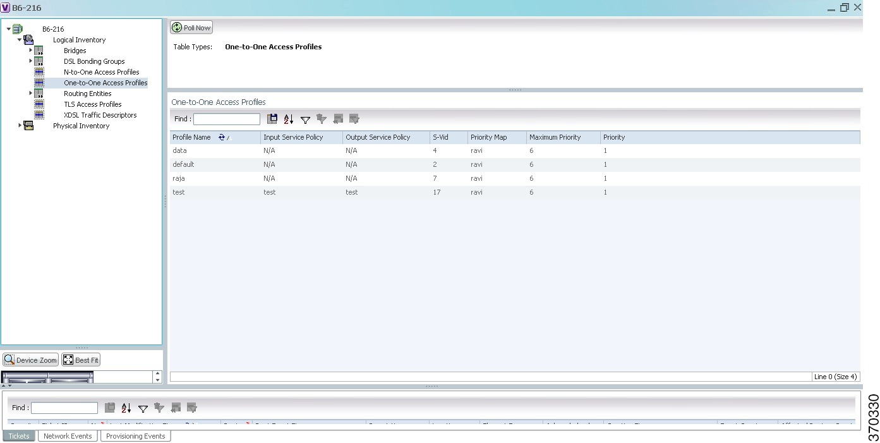Click the Best Fit button
The height and width of the screenshot is (443, 880).
point(81,360)
